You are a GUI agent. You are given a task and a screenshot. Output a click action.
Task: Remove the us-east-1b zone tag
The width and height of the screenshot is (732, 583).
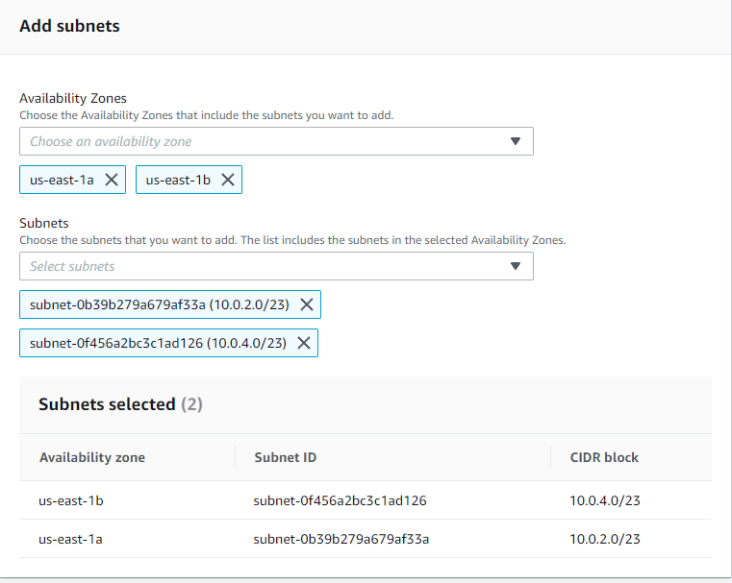tap(228, 180)
